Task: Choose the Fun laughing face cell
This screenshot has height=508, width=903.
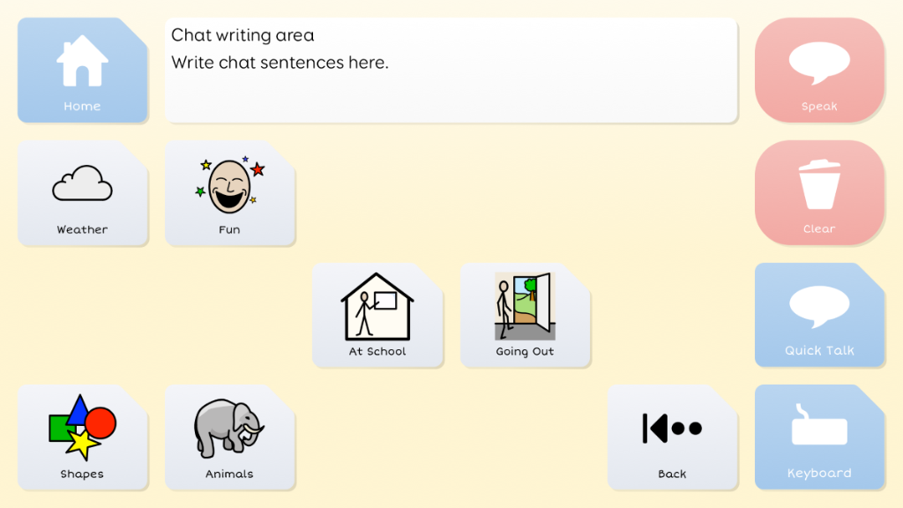Action: tap(229, 192)
